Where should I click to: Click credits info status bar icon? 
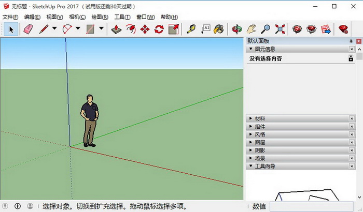18,206
